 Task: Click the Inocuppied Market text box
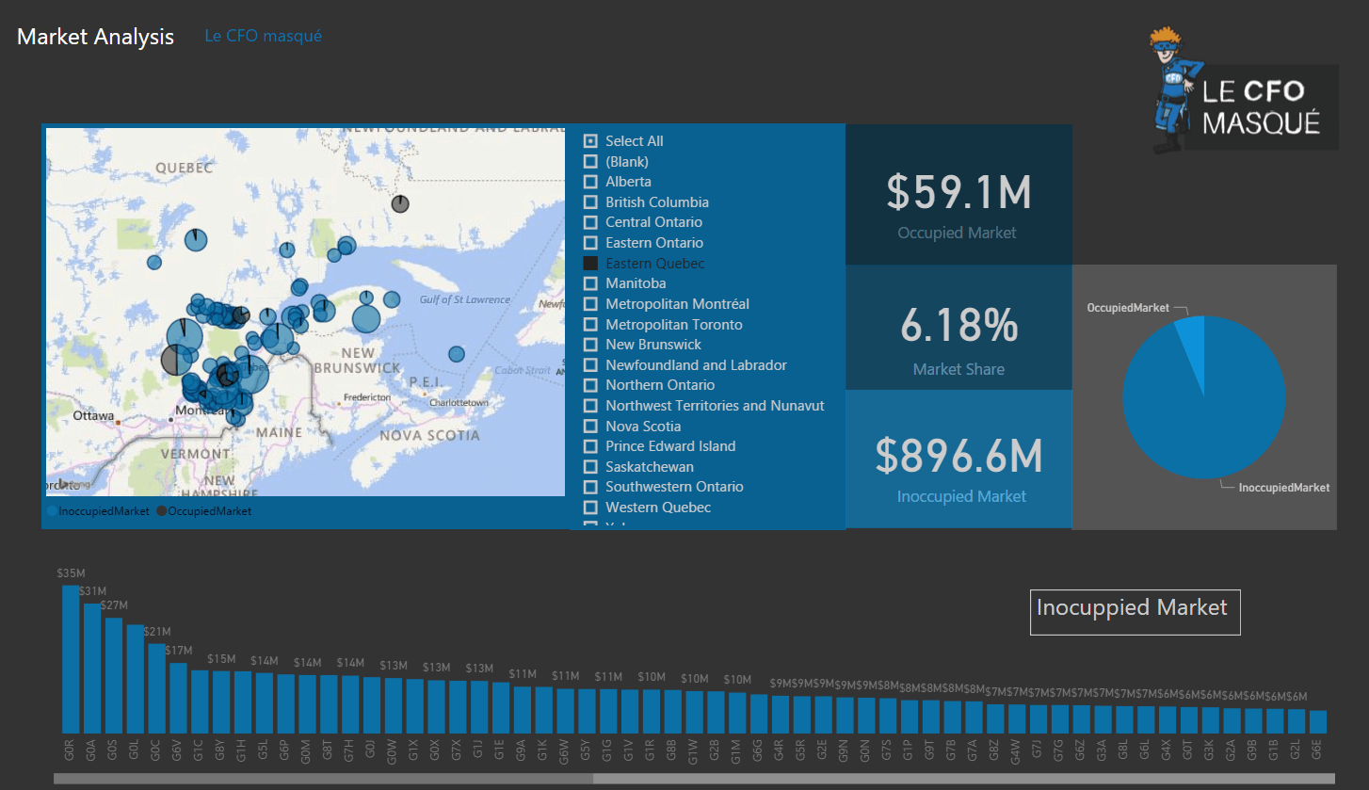(x=1135, y=611)
